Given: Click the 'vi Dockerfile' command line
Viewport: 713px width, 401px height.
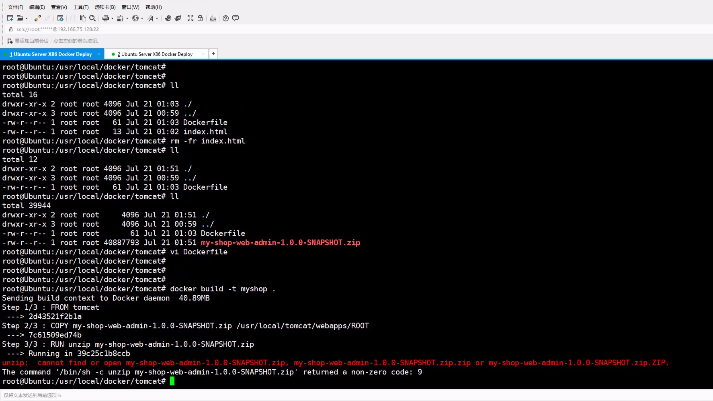Looking at the screenshot, I should (x=199, y=252).
